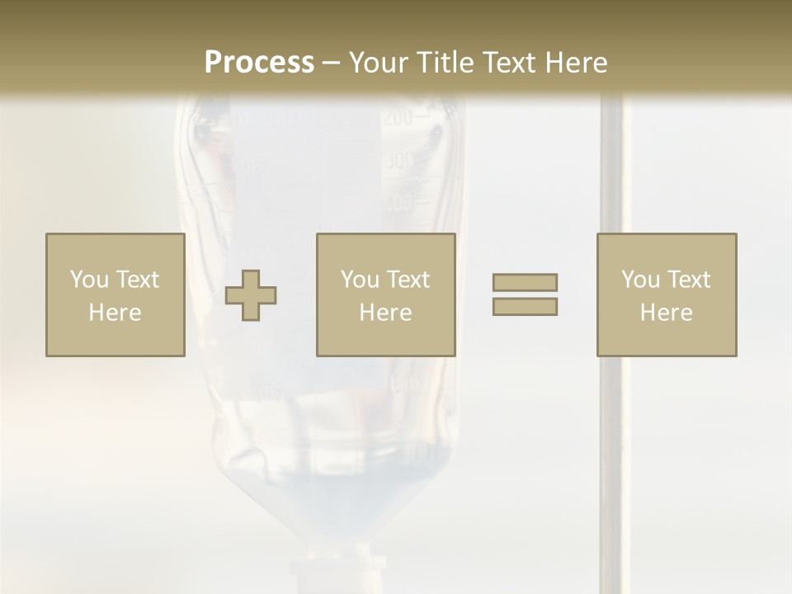Click "Your Title Text Here" in the title
792x594 pixels.
pos(478,62)
